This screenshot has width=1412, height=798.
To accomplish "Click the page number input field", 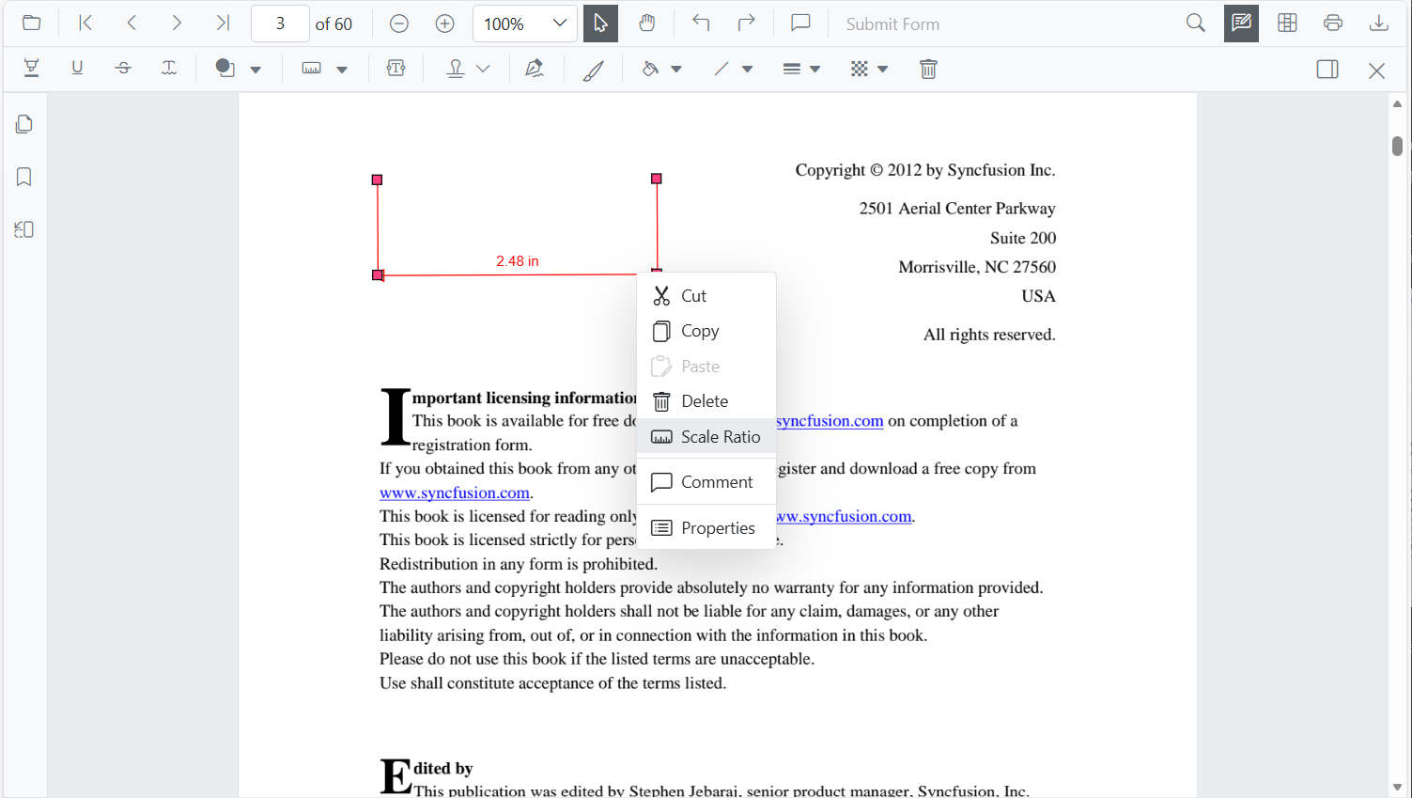I will 280,23.
